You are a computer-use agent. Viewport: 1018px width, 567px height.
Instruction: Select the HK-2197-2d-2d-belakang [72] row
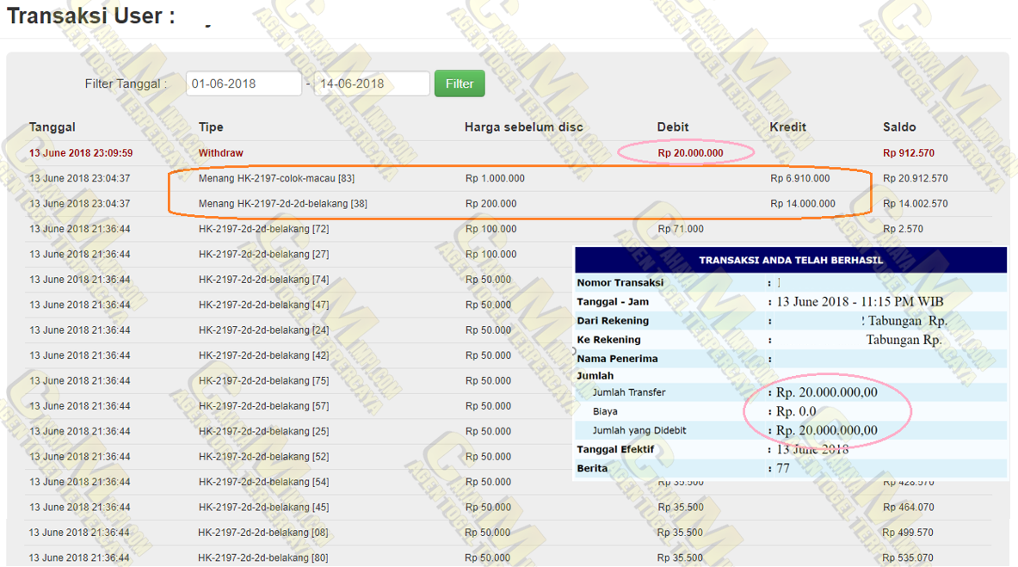[263, 229]
